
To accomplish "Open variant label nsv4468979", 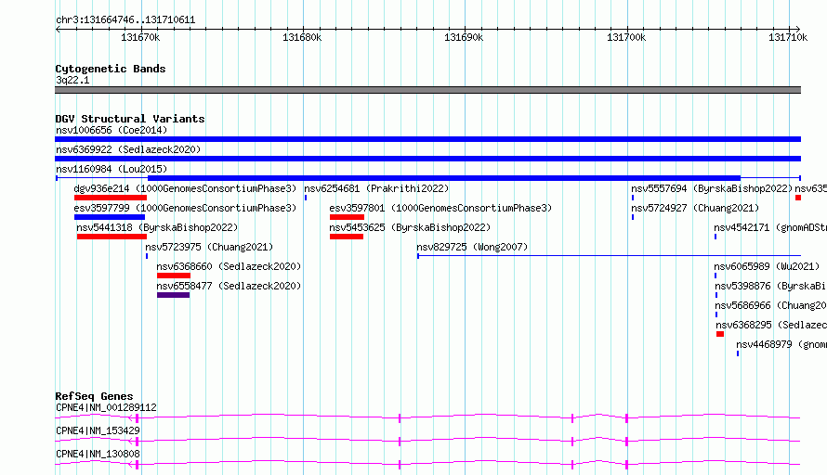I will [781, 344].
